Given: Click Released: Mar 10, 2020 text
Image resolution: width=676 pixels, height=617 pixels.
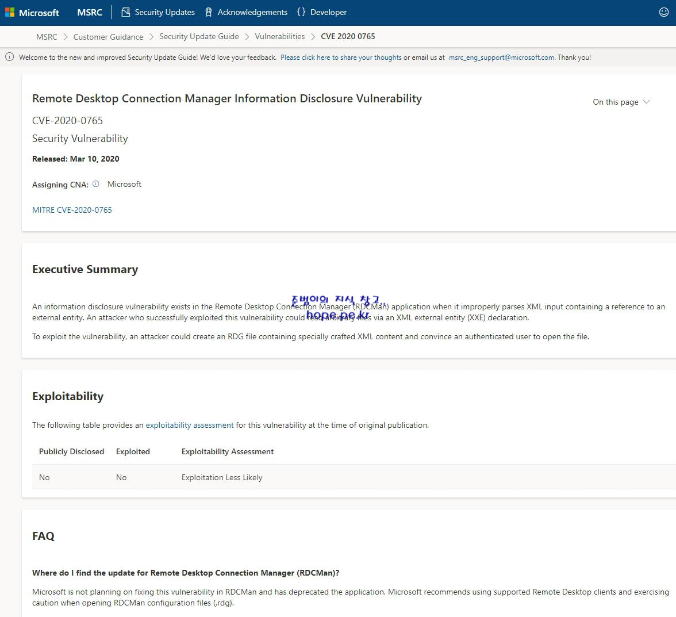Looking at the screenshot, I should point(76,159).
